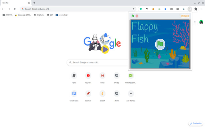
Task: Focus the address bar
Action: (x=78, y=9)
